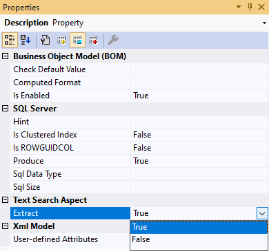Select the User-defined Attributes property
This screenshot has height=251, width=269.
click(x=70, y=239)
